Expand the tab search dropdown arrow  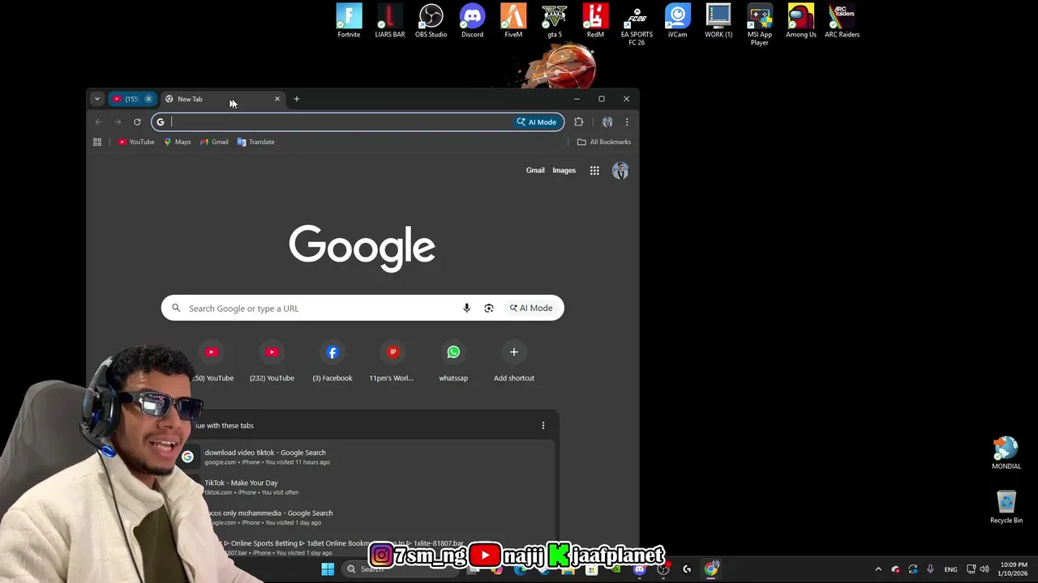97,99
